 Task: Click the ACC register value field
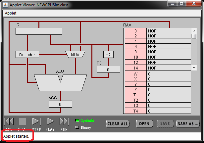pos(60,104)
